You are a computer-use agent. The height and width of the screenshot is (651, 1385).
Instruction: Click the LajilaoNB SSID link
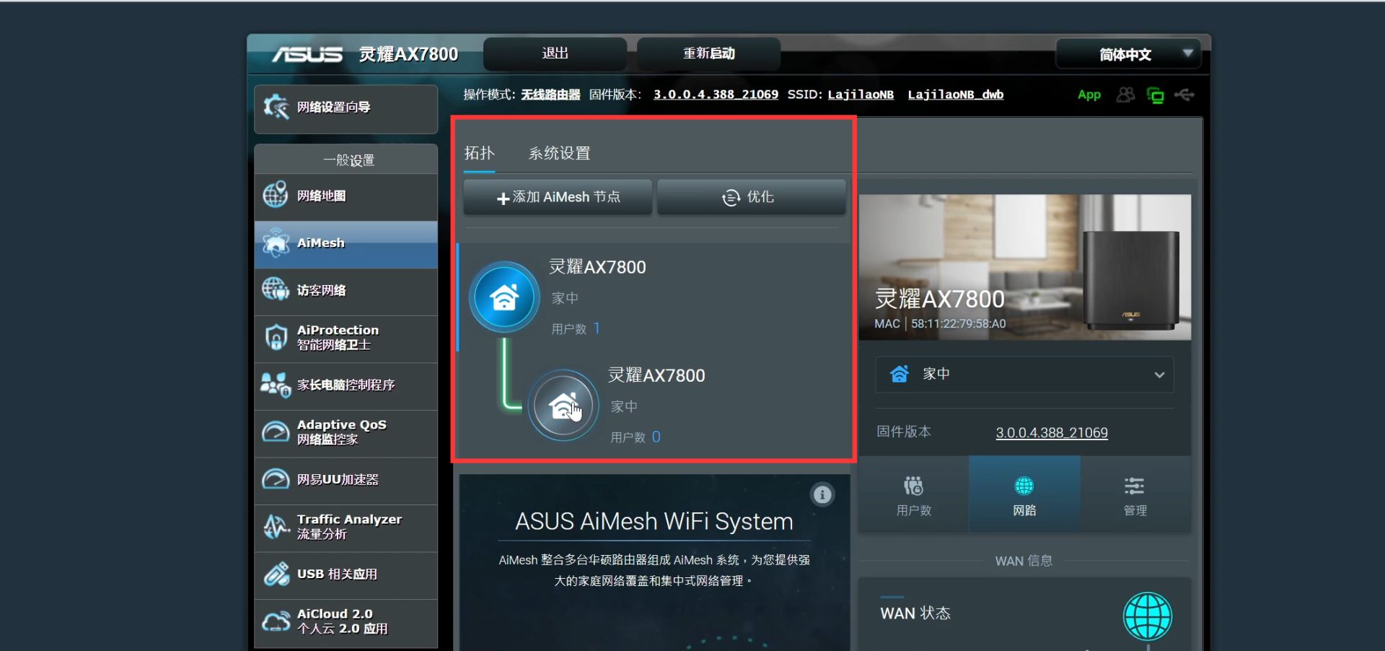(x=861, y=95)
